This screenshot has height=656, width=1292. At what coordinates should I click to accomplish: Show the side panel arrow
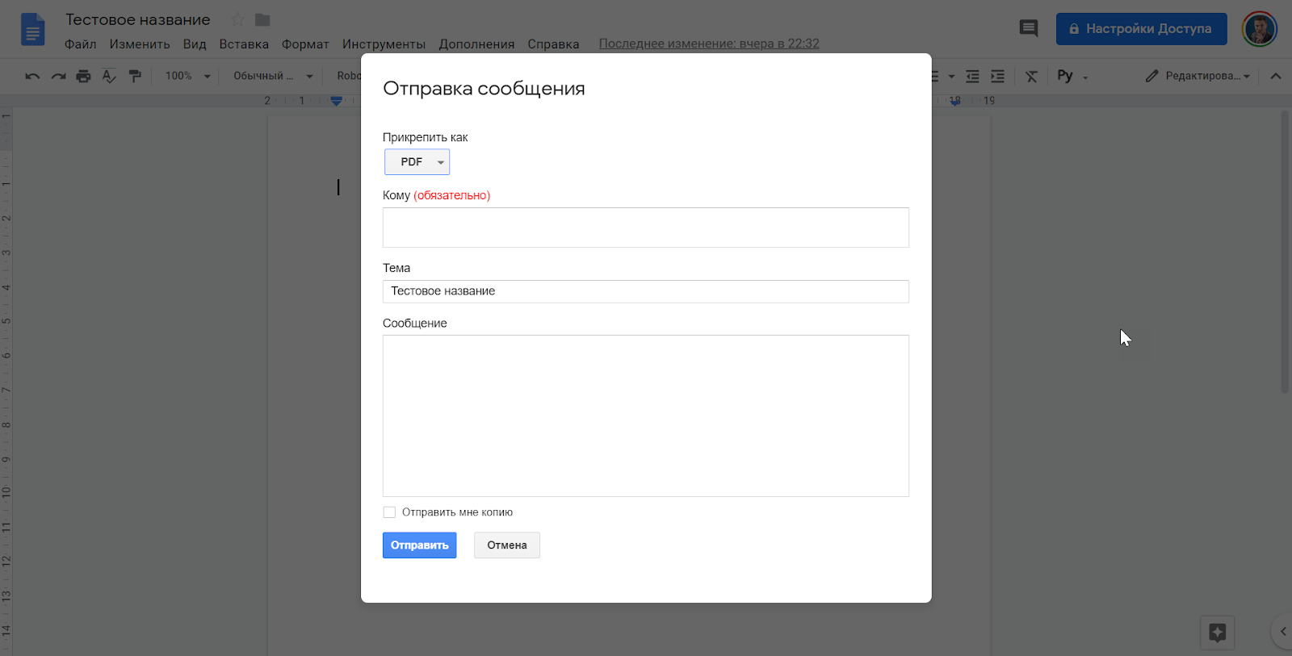[1283, 632]
